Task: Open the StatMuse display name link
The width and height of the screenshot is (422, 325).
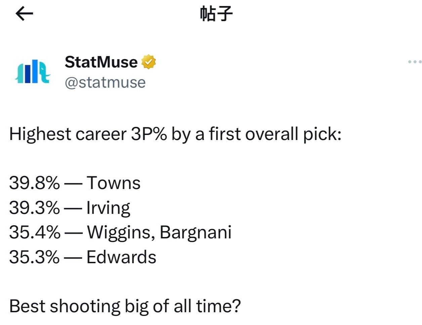Action: pos(101,62)
